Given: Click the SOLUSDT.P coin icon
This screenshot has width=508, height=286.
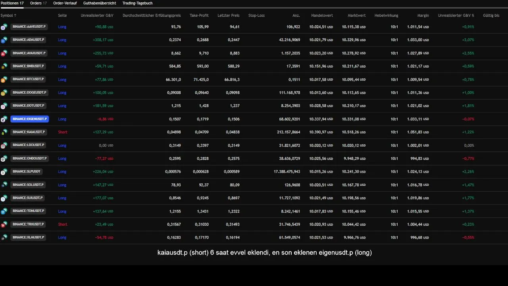Looking at the screenshot, I should click(x=4, y=185).
